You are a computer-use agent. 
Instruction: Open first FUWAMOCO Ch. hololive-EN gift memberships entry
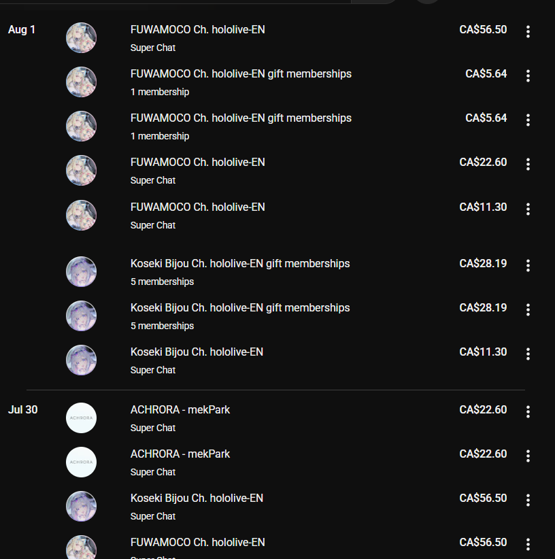[241, 74]
